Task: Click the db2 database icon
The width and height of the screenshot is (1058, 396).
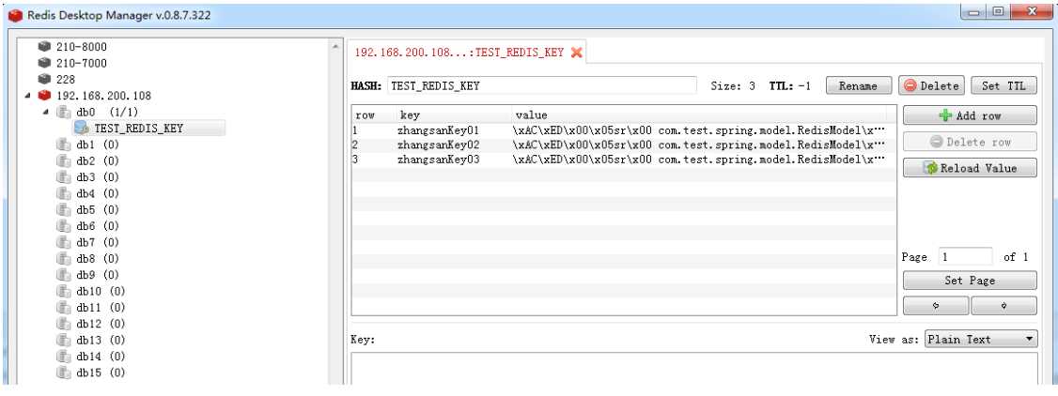Action: tap(64, 161)
